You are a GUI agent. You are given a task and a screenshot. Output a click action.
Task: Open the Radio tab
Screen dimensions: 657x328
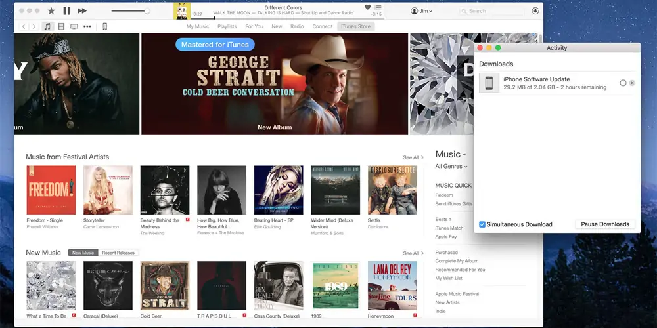(297, 26)
